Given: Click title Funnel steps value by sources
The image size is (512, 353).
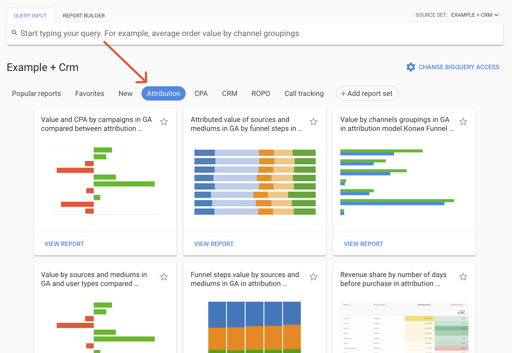Looking at the screenshot, I should pos(244,279).
